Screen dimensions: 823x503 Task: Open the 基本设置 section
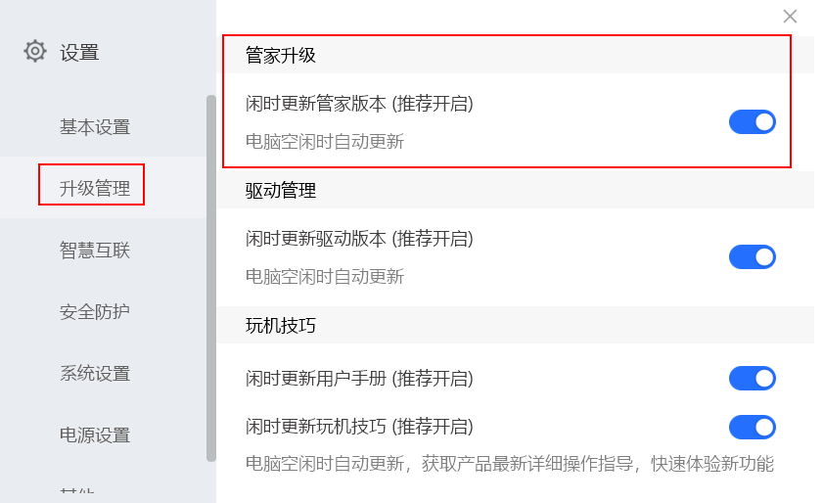pyautogui.click(x=95, y=127)
